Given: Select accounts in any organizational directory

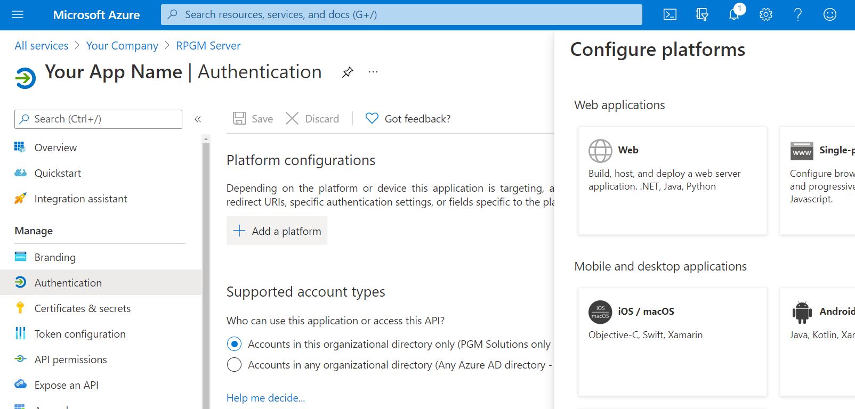Looking at the screenshot, I should (234, 365).
